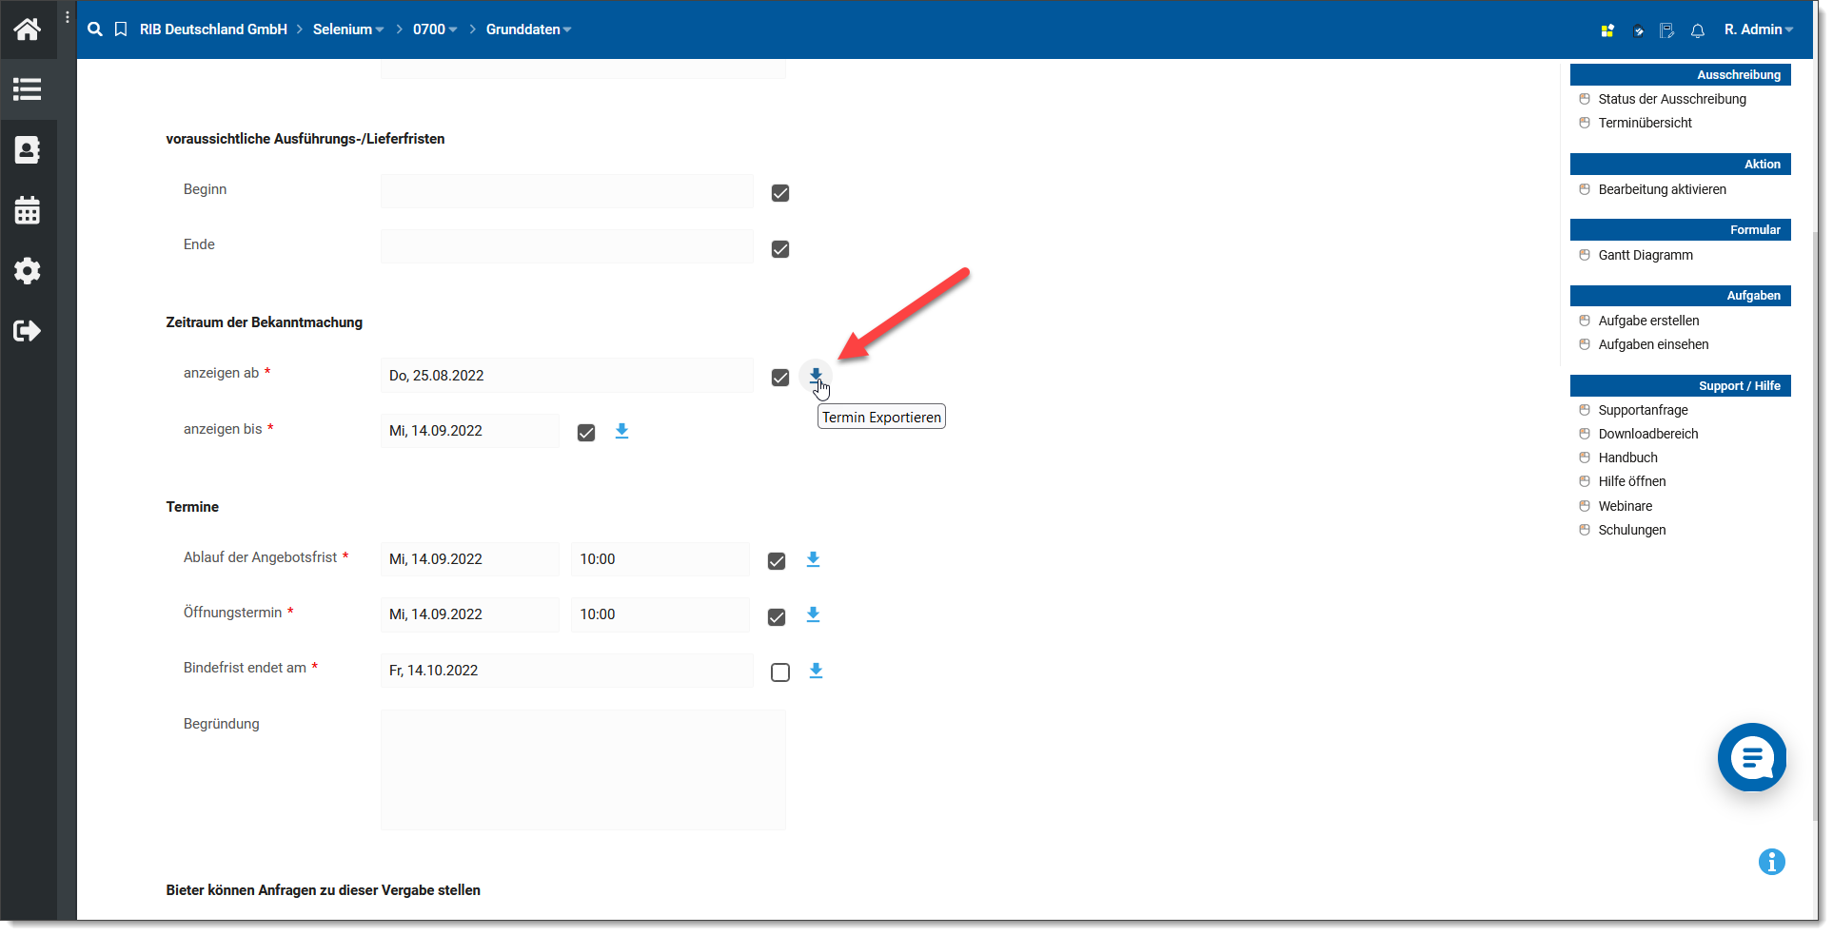This screenshot has height=935, width=1833.
Task: Toggle the 'anzeigen ab' checkbox
Action: 780,378
